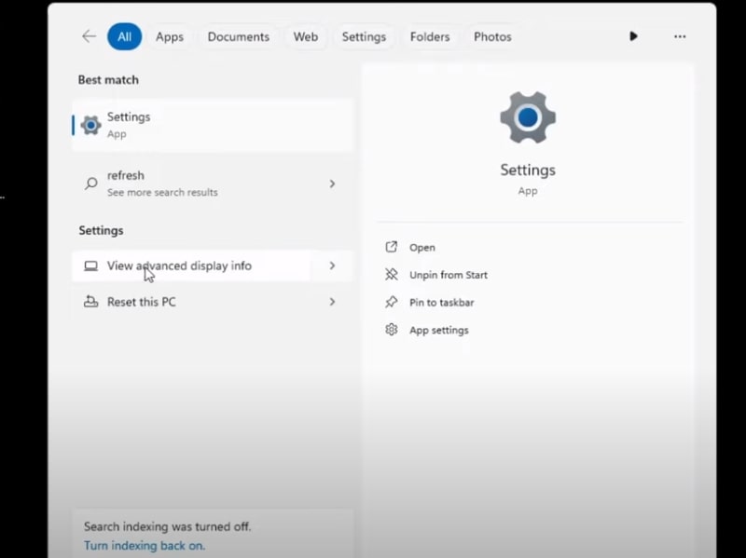Click Turn indexing back on link
The height and width of the screenshot is (558, 746).
145,545
